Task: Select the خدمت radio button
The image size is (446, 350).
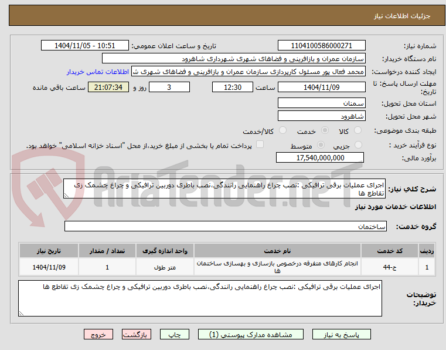Action: pos(325,130)
